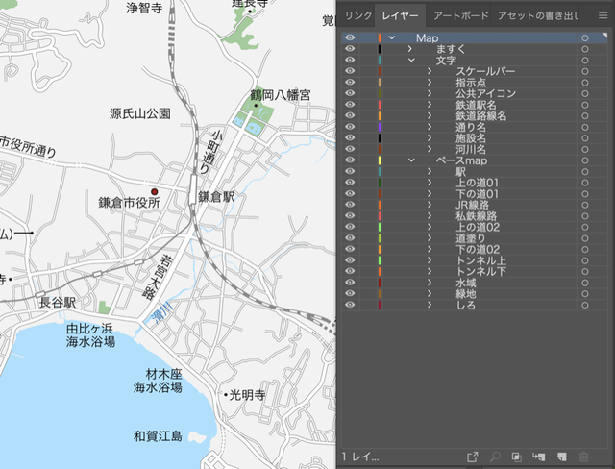615x469 pixels.
Task: Click target circle for スケールバー layer
Action: pyautogui.click(x=585, y=71)
